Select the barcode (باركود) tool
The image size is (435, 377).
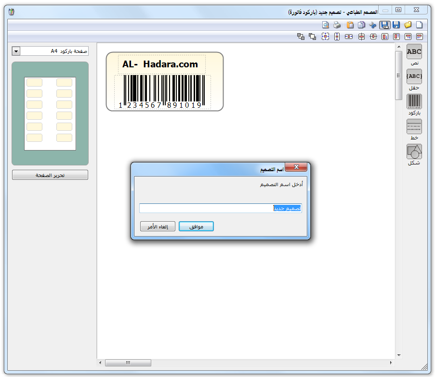[x=414, y=101]
